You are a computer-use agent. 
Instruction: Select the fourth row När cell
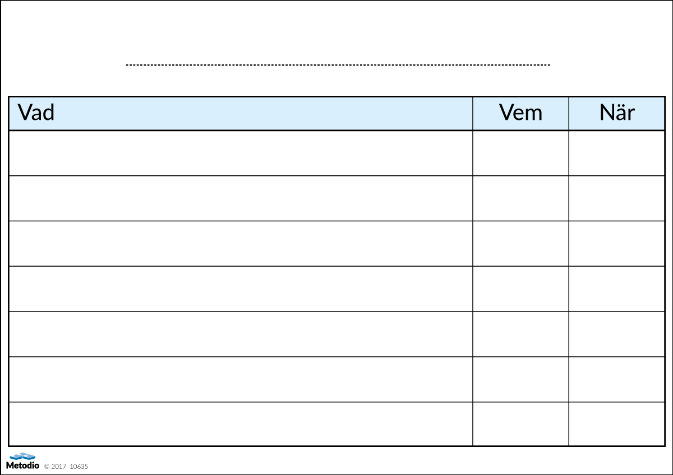[x=616, y=288]
